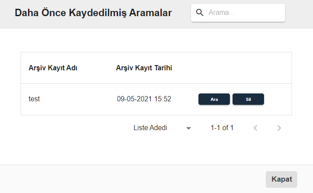
Task: Click the date 09-05-2021 15:52 cell
Action: tap(144, 99)
